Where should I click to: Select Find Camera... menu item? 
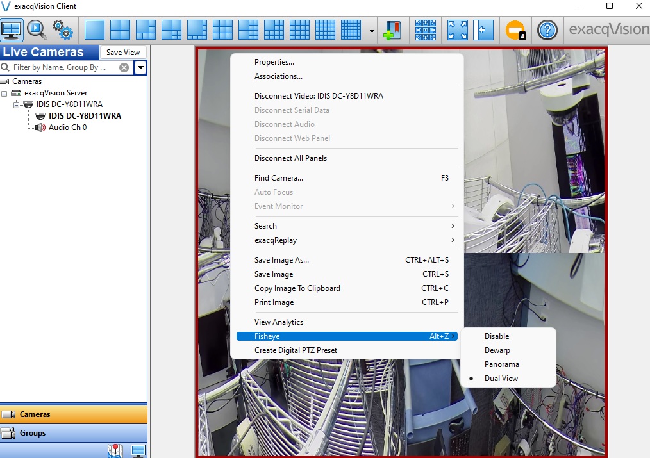[347, 178]
